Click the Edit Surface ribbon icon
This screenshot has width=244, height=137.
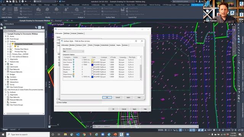(x=57, y=10)
